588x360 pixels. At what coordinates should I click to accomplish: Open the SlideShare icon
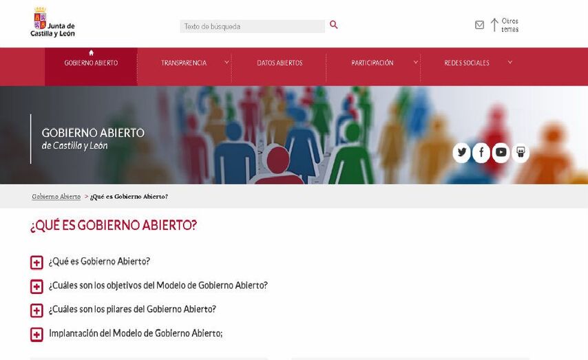click(x=521, y=152)
